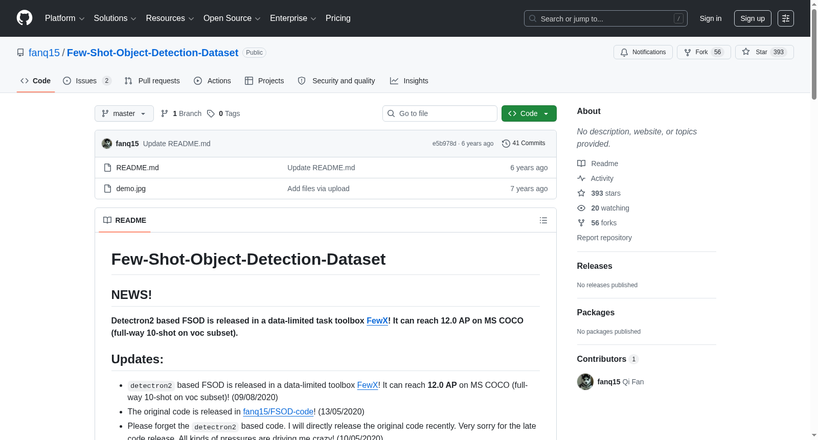Viewport: 818px width, 440px height.
Task: Switch to the Projects tab
Action: [264, 81]
